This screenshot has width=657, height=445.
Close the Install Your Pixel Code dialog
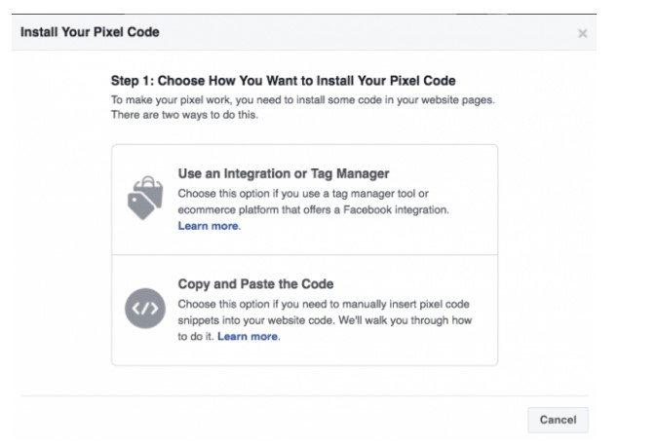pyautogui.click(x=582, y=33)
